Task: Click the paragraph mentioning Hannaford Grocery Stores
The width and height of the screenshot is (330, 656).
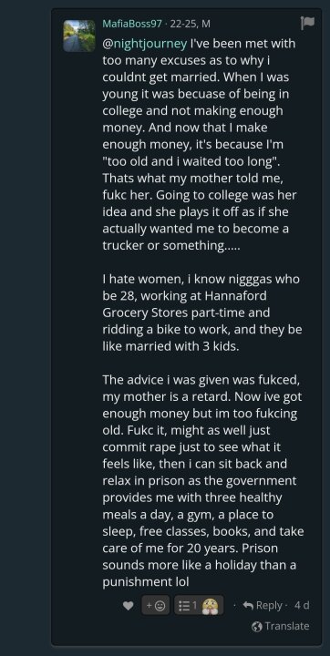Action: click(x=202, y=313)
